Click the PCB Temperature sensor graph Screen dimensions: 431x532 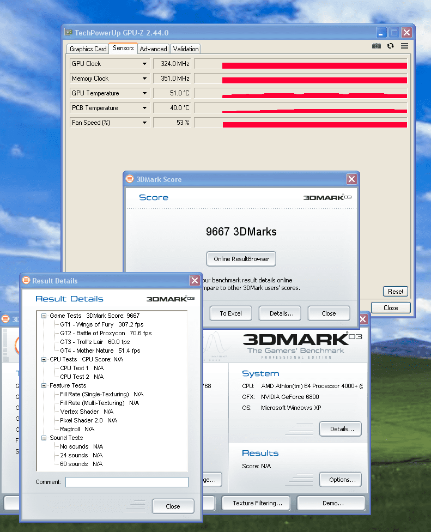(301, 108)
